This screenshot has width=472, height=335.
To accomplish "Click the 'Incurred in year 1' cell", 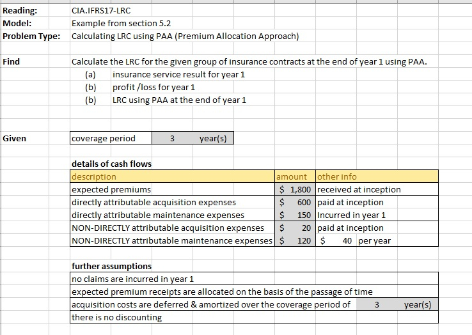I will tap(352, 215).
